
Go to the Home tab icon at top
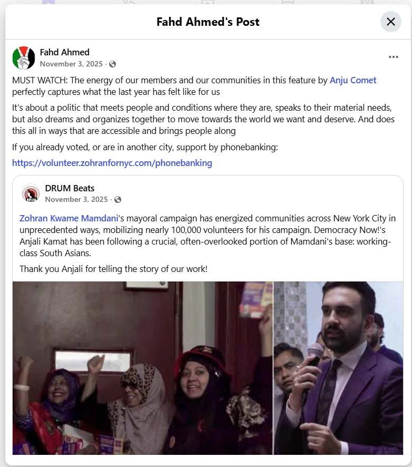48,2
